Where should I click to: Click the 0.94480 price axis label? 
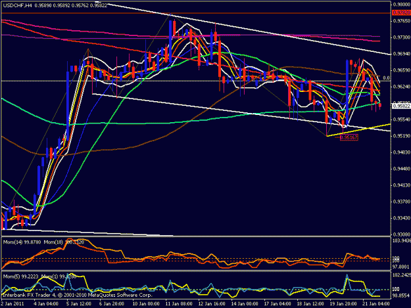click(402, 169)
